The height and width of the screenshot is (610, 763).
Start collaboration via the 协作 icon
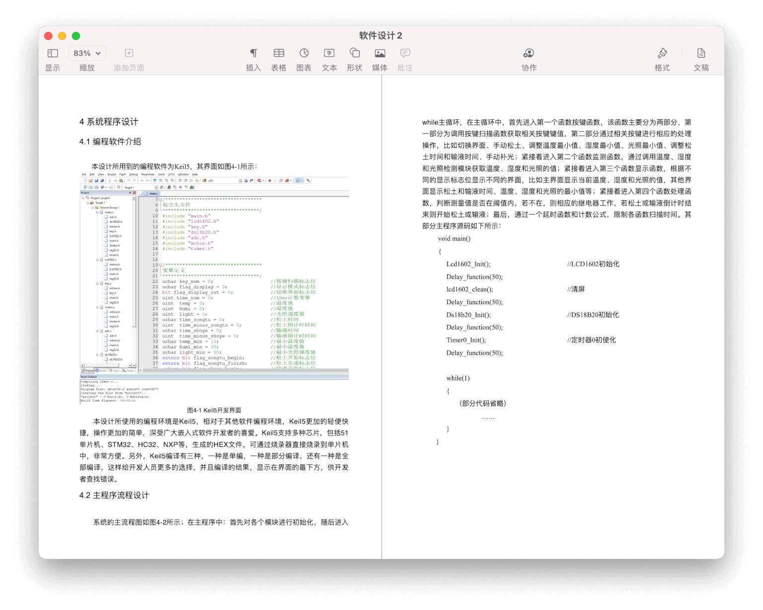coord(529,53)
